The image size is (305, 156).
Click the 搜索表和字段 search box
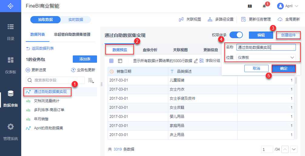[55, 80]
